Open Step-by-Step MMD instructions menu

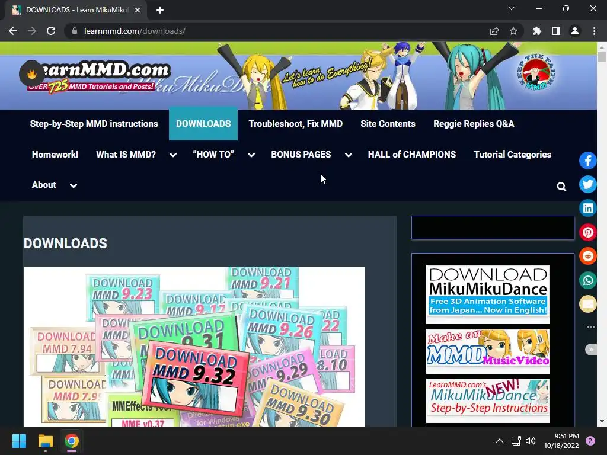coord(94,124)
